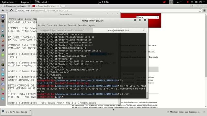The image size is (207, 116).
Task: Open the terminal's Buscar menu
Action: pyautogui.click(x=62, y=25)
